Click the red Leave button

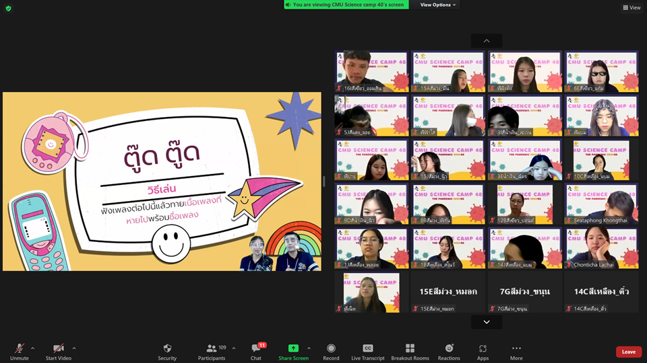point(628,352)
